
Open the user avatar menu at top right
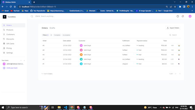(190, 16)
